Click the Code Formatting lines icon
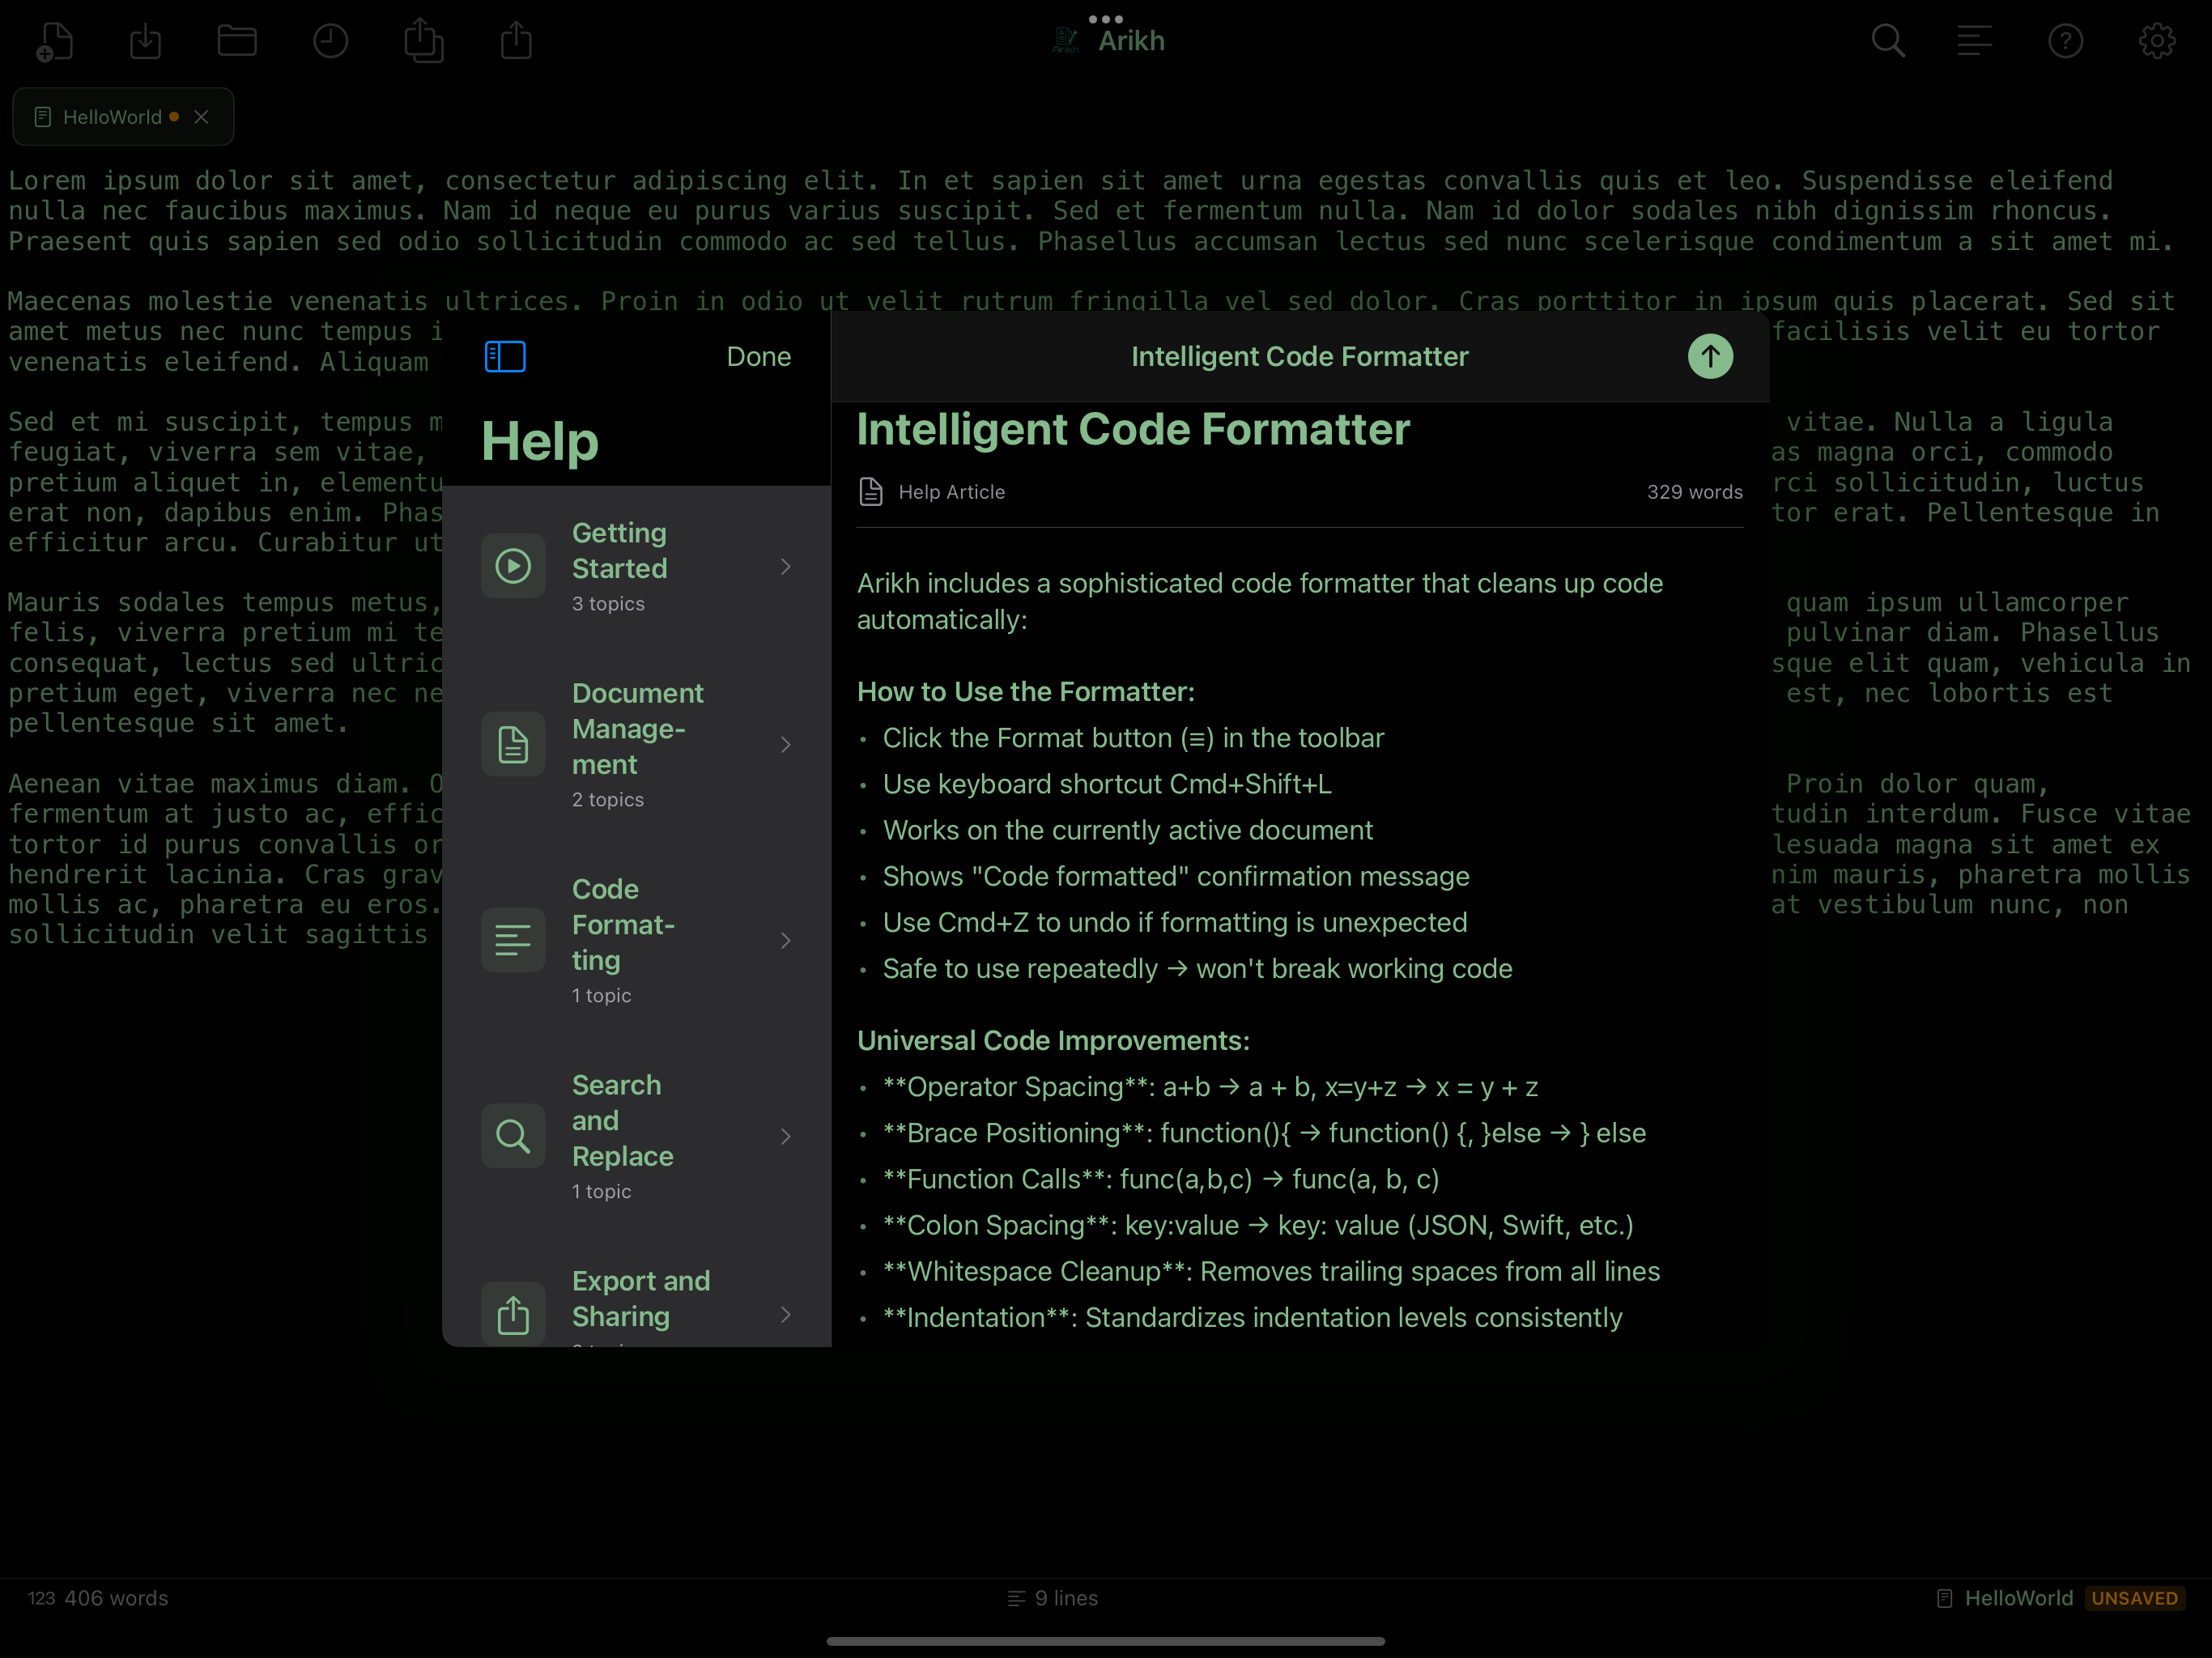 (x=513, y=940)
